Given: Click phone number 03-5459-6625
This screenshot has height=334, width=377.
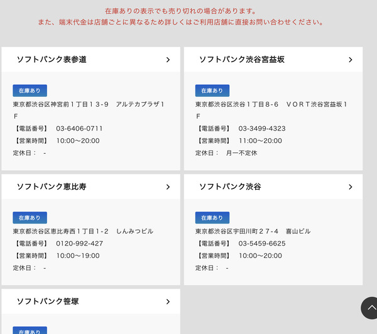Looking at the screenshot, I should 262,244.
